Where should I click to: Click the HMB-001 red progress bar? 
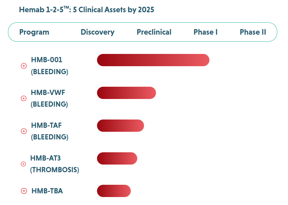[153, 60]
